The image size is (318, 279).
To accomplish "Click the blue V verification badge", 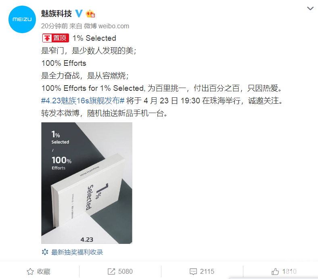I will pos(79,14).
